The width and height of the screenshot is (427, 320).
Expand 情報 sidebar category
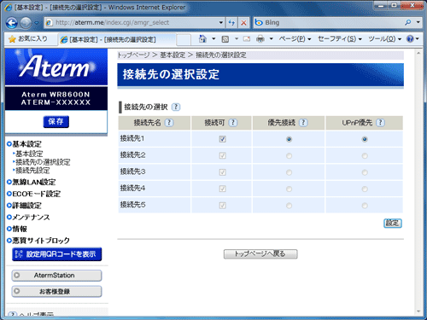17,229
